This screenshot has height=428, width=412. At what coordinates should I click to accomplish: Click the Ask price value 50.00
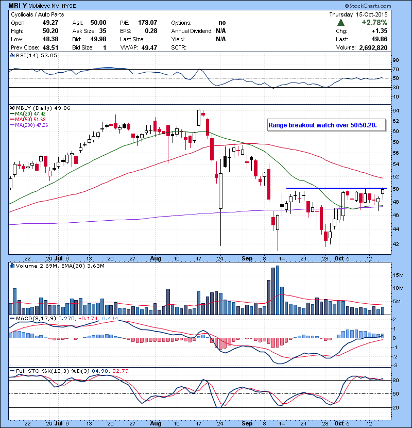[98, 23]
